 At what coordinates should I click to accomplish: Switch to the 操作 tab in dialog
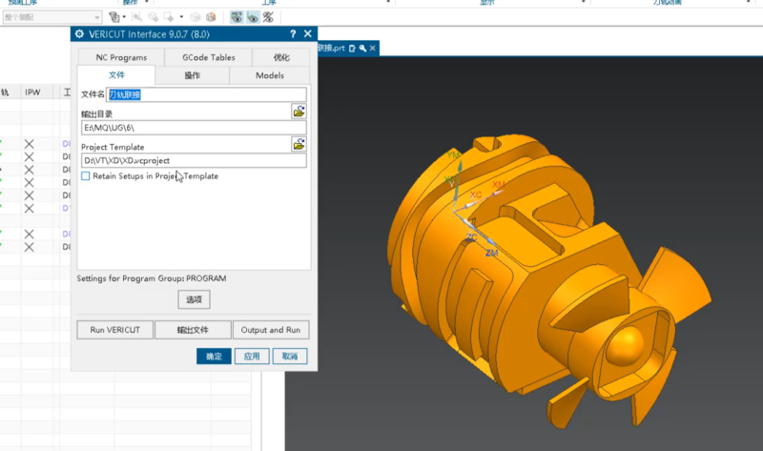193,75
